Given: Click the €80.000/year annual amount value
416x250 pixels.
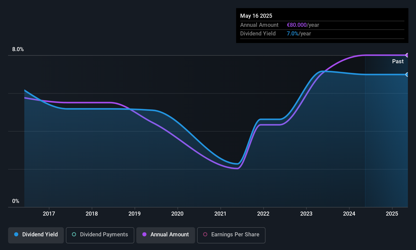Looking at the screenshot, I should click(303, 25).
